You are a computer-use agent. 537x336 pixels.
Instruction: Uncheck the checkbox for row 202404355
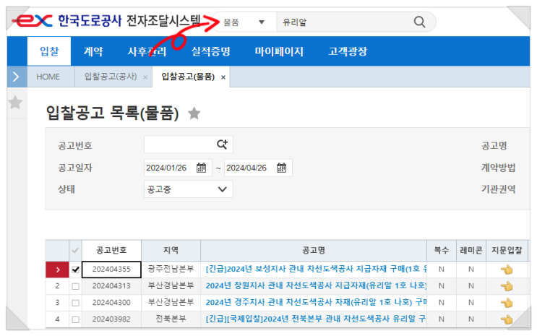pyautogui.click(x=76, y=270)
